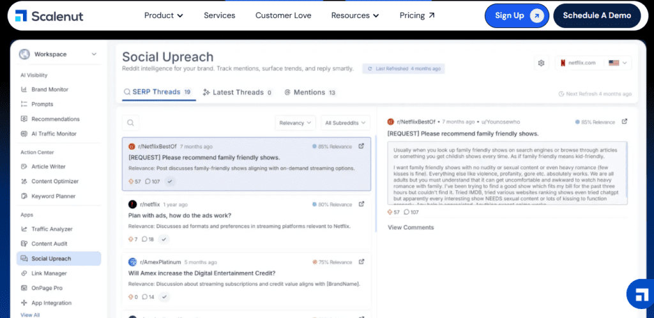
Task: Mark AmexPlatinum thread checkmark
Action: 165,297
